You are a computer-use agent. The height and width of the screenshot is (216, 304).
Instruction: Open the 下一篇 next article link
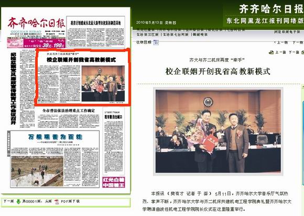coord(294,52)
